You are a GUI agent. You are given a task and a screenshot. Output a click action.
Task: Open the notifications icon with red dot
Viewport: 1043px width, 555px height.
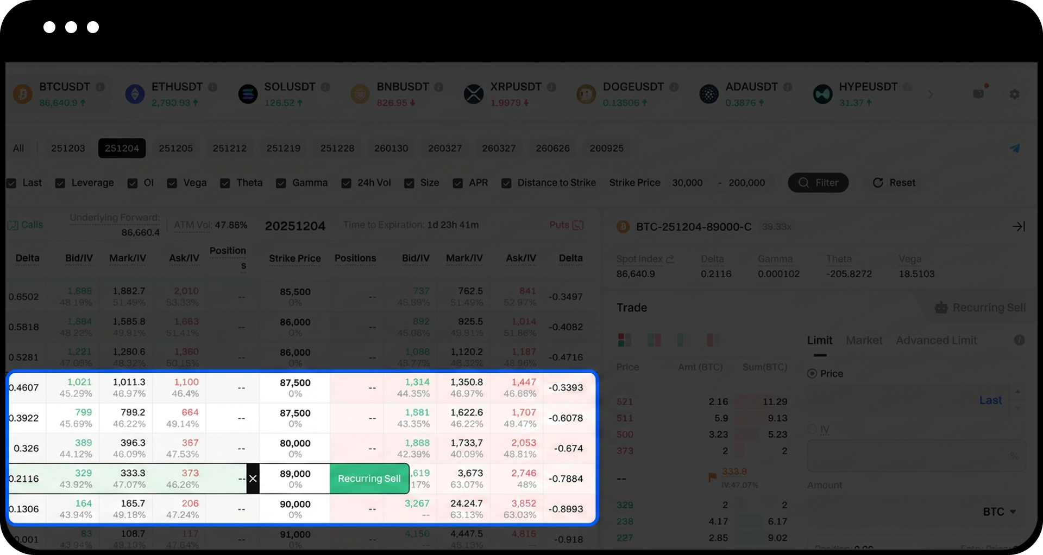pyautogui.click(x=978, y=94)
